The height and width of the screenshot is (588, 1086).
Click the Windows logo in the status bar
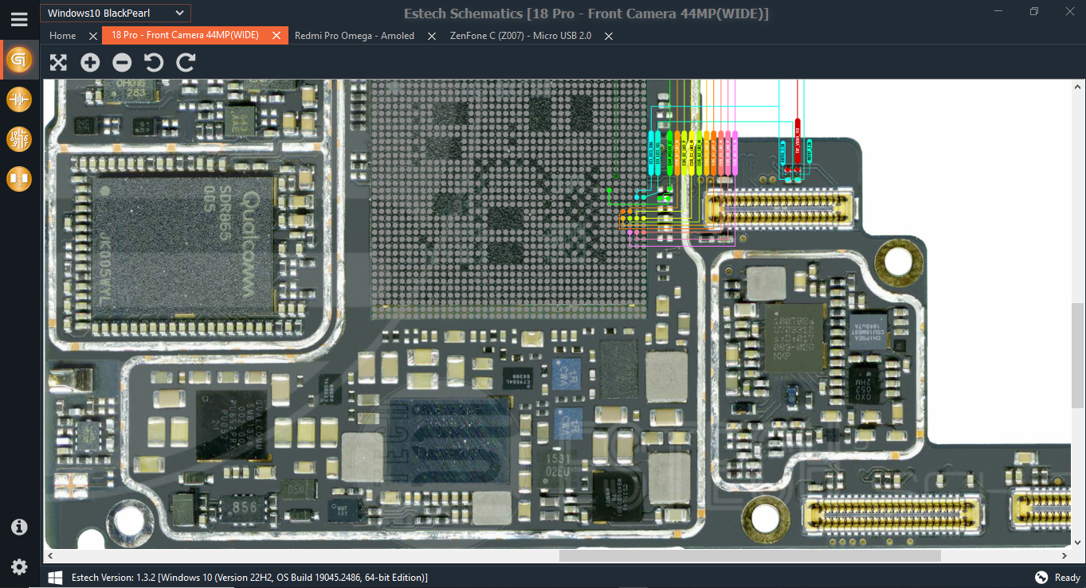(x=55, y=577)
